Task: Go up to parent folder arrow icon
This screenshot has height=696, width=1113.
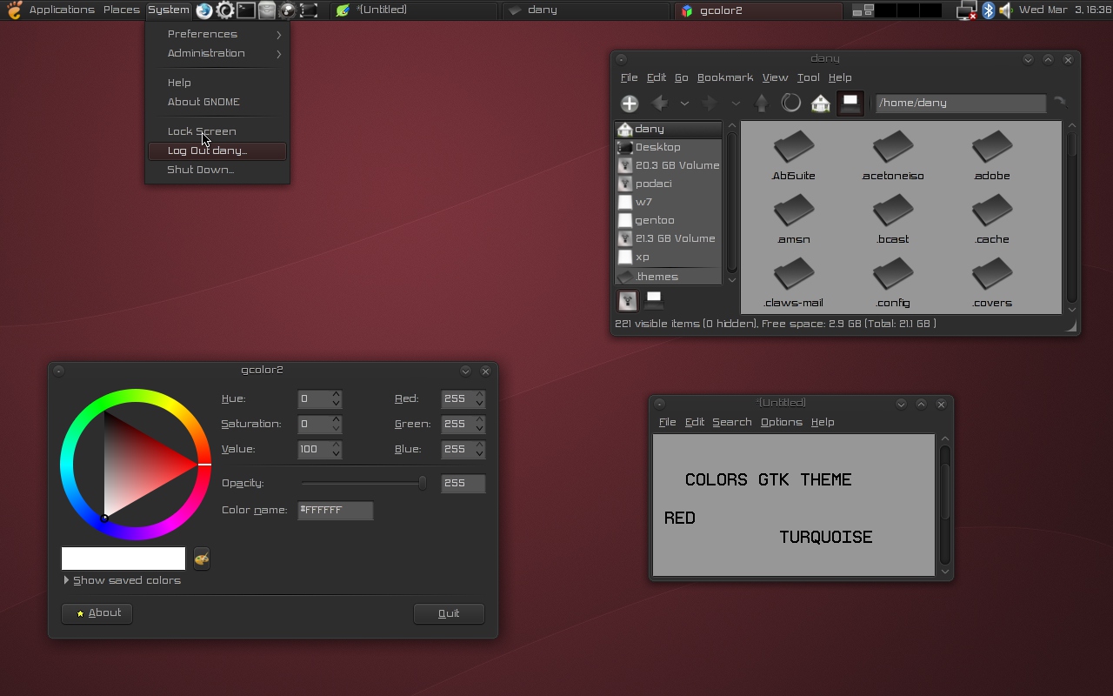Action: click(x=761, y=103)
